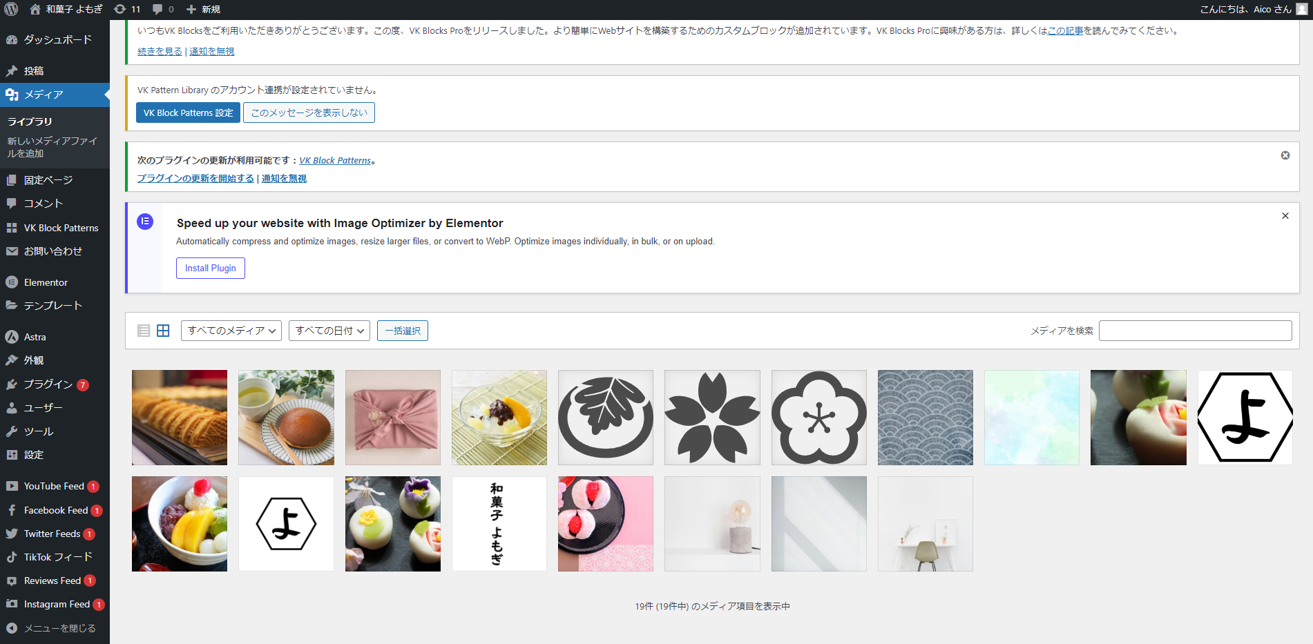1313x644 pixels.
Task: Dismiss the plugin update notice
Action: pos(1285,155)
